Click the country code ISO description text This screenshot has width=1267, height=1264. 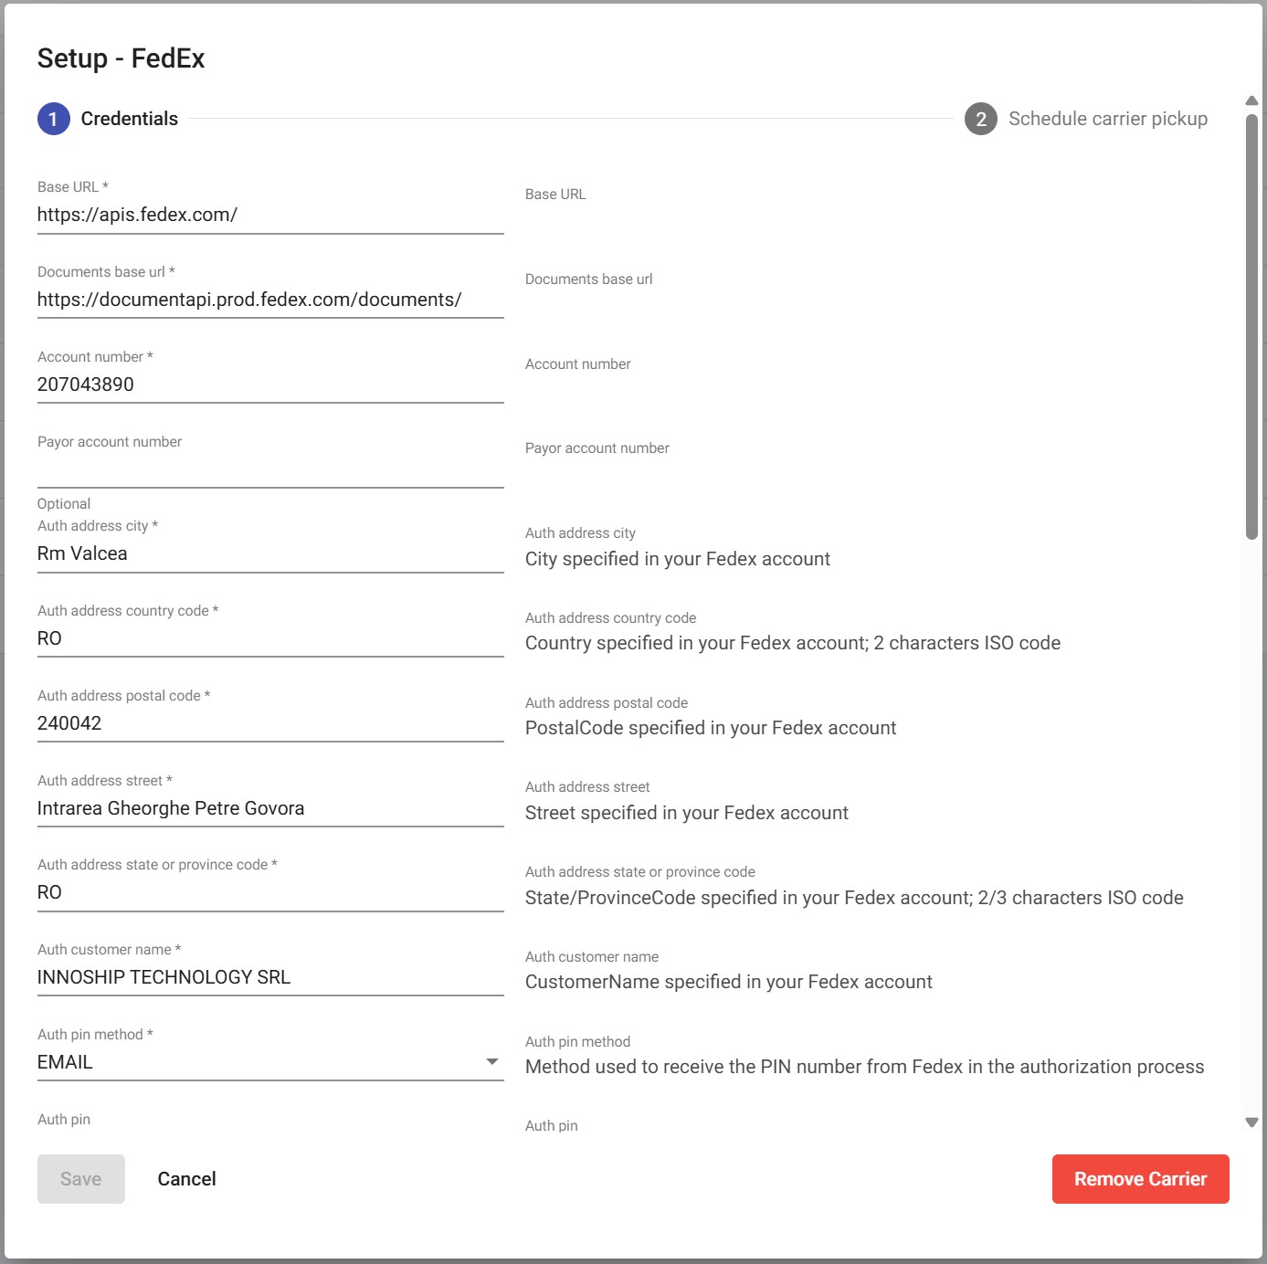pyautogui.click(x=793, y=643)
